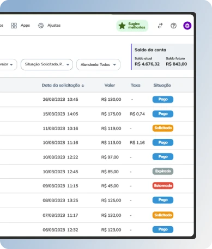Click the value R$ 113,00

(111, 143)
